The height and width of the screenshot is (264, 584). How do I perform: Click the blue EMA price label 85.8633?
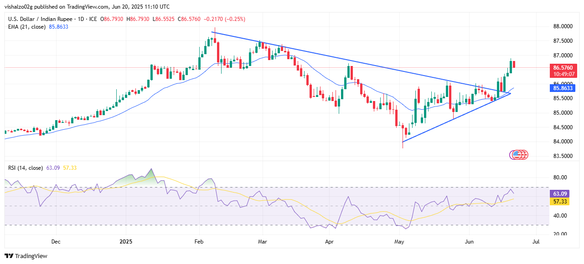point(562,89)
